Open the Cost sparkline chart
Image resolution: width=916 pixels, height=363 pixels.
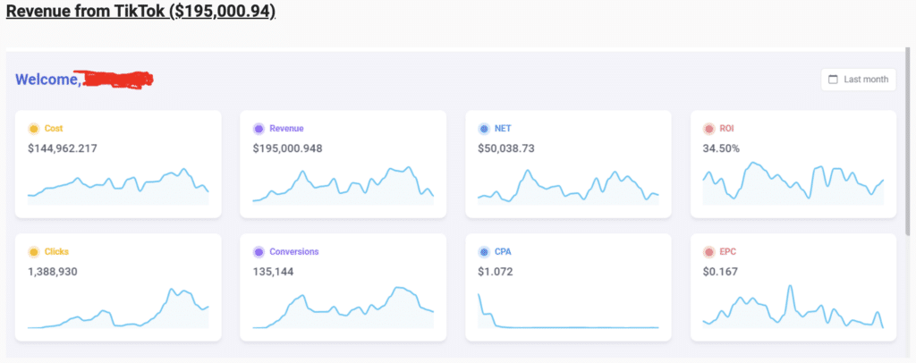[x=118, y=186]
